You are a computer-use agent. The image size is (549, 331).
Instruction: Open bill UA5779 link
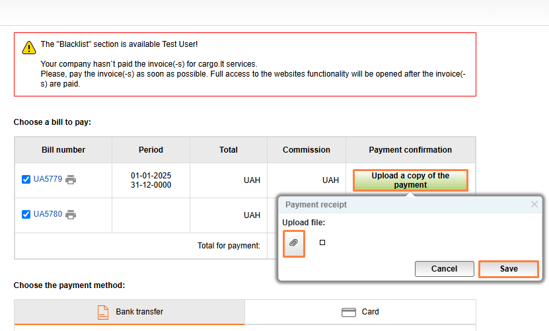click(48, 179)
